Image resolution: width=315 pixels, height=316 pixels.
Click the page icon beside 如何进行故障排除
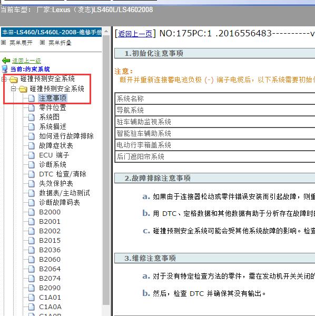32,136
